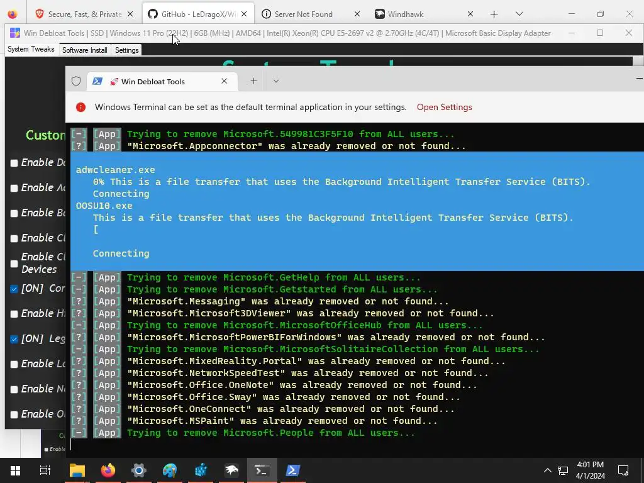Close the Secure, Fast, & Private tab
This screenshot has width=644, height=483.
click(x=130, y=14)
